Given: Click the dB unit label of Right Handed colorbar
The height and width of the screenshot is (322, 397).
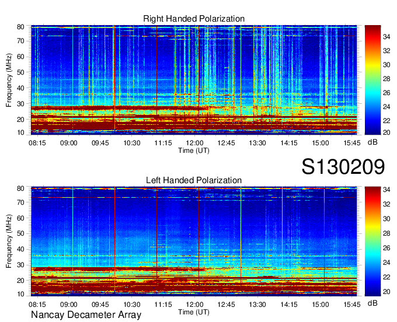Looking at the screenshot, I should [372, 142].
